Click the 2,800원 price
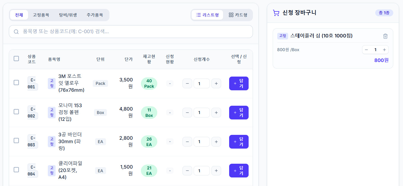 click(126, 141)
